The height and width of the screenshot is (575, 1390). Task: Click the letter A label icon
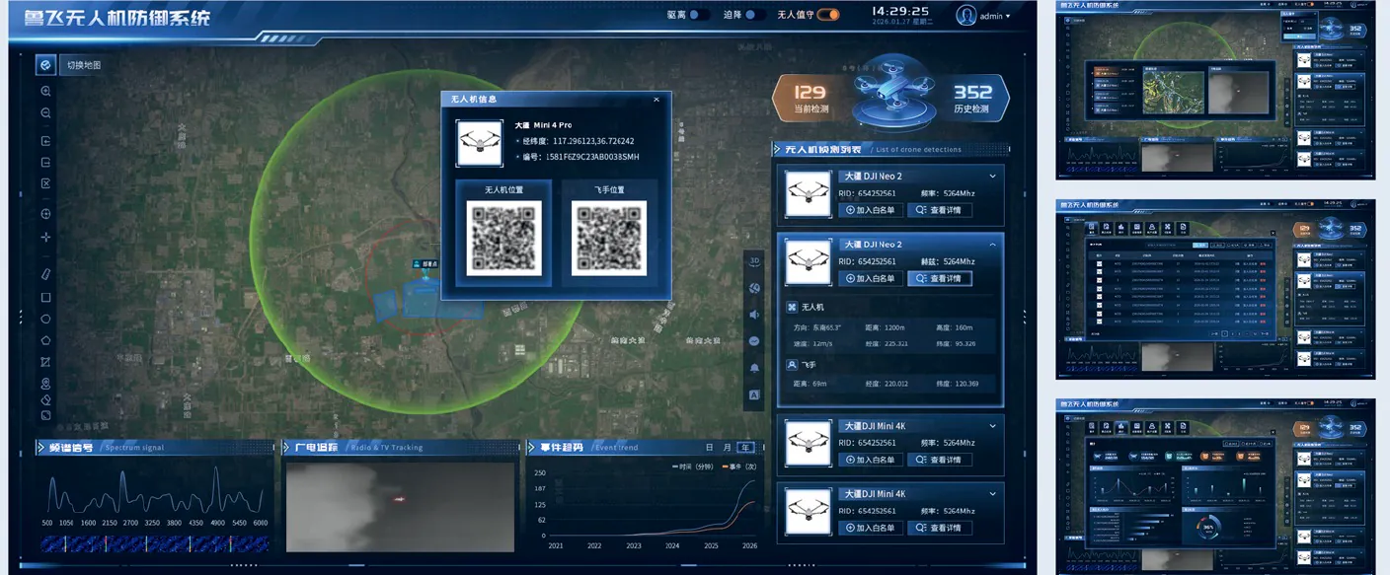pos(754,395)
